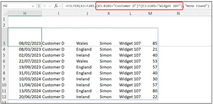This screenshot has width=213, height=104.
Task: Select column I header
Action: (x=58, y=13)
